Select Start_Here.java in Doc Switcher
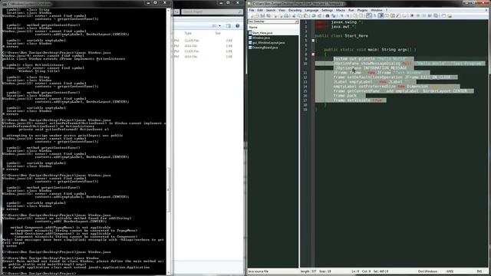The width and height of the screenshot is (491, 276). [x=262, y=33]
